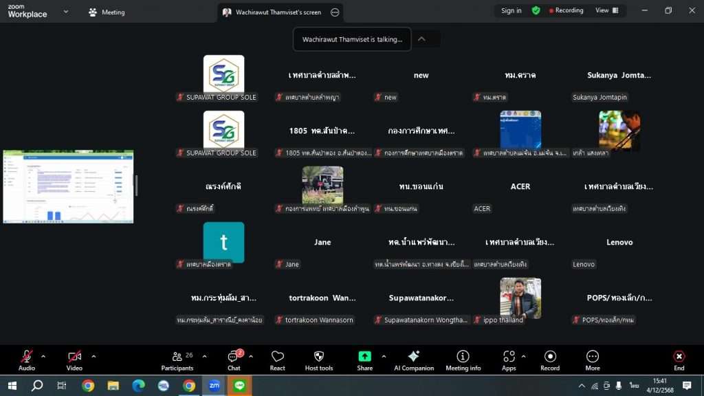The height and width of the screenshot is (396, 704).
Task: Open the Participants panel
Action: [177, 360]
